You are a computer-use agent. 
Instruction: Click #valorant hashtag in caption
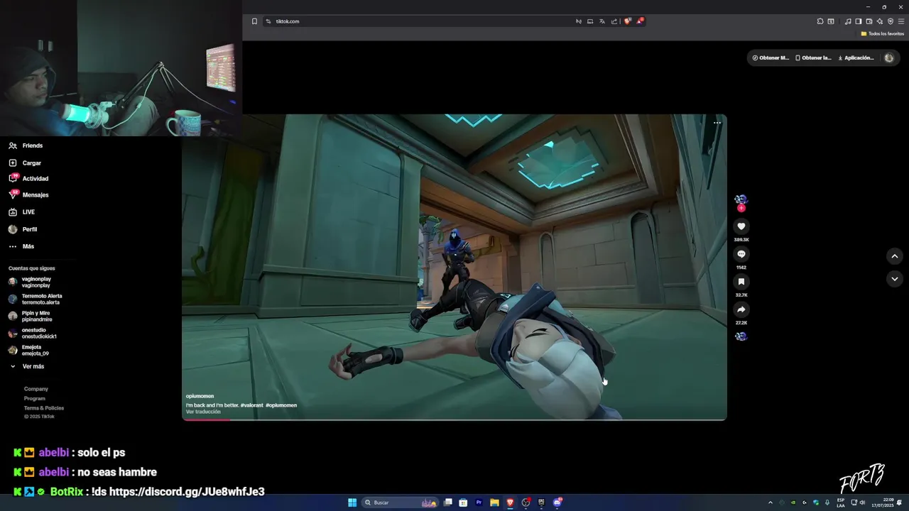click(251, 405)
